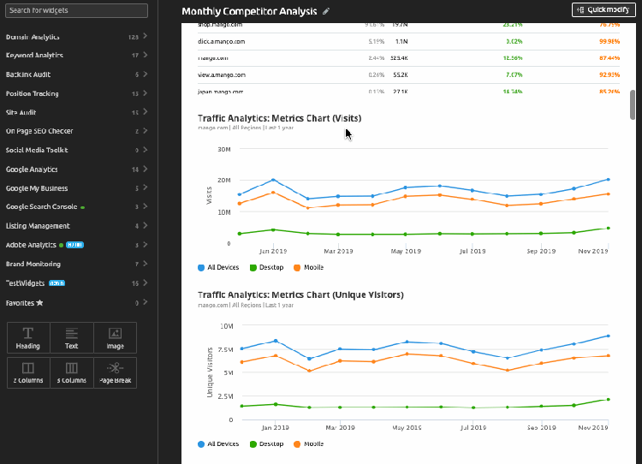Open TestWidgets section

pos(76,283)
